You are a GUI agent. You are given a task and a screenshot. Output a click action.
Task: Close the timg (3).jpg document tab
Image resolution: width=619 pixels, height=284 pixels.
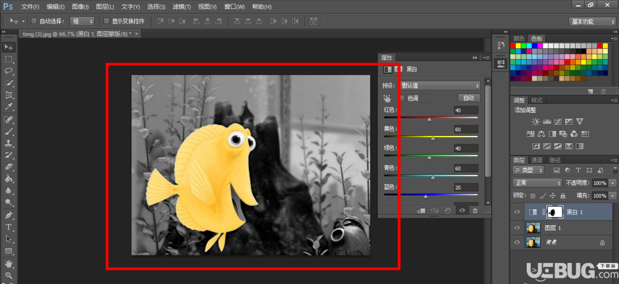[136, 34]
